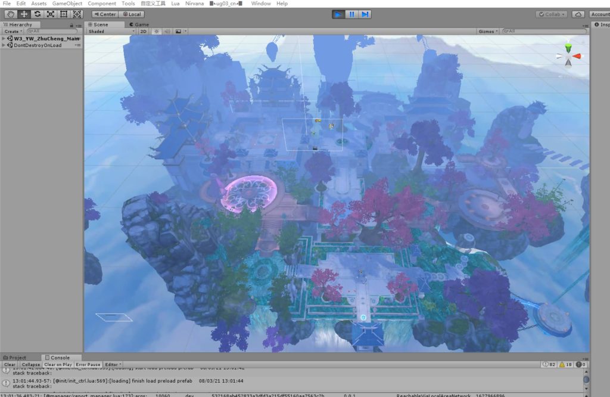
Task: Open the Gizmos dropdown
Action: pyautogui.click(x=487, y=31)
